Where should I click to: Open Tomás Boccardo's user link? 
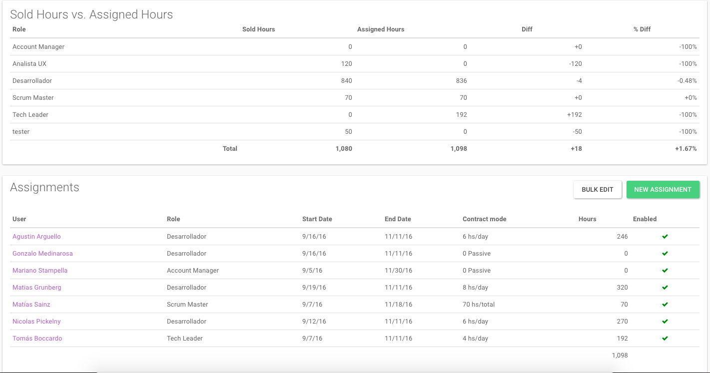pos(37,339)
